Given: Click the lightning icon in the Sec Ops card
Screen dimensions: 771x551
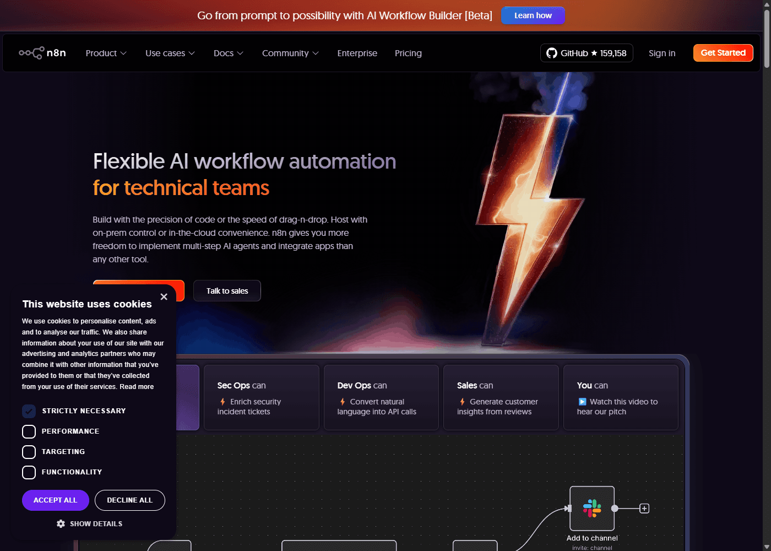Looking at the screenshot, I should [222, 402].
